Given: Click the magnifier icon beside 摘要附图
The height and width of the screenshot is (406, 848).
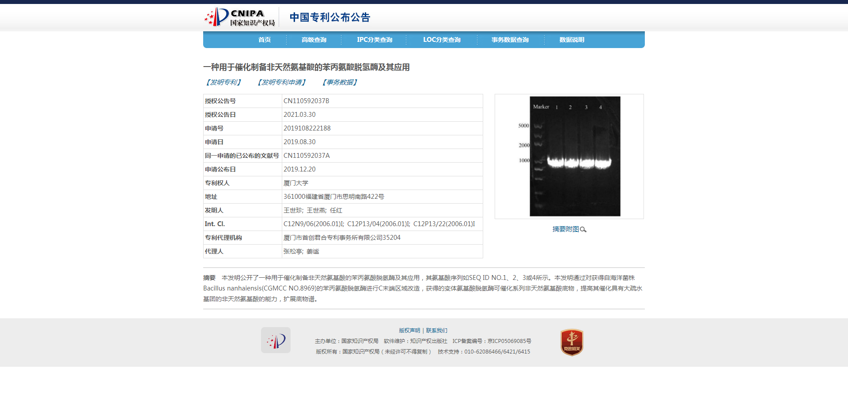Looking at the screenshot, I should pyautogui.click(x=583, y=230).
